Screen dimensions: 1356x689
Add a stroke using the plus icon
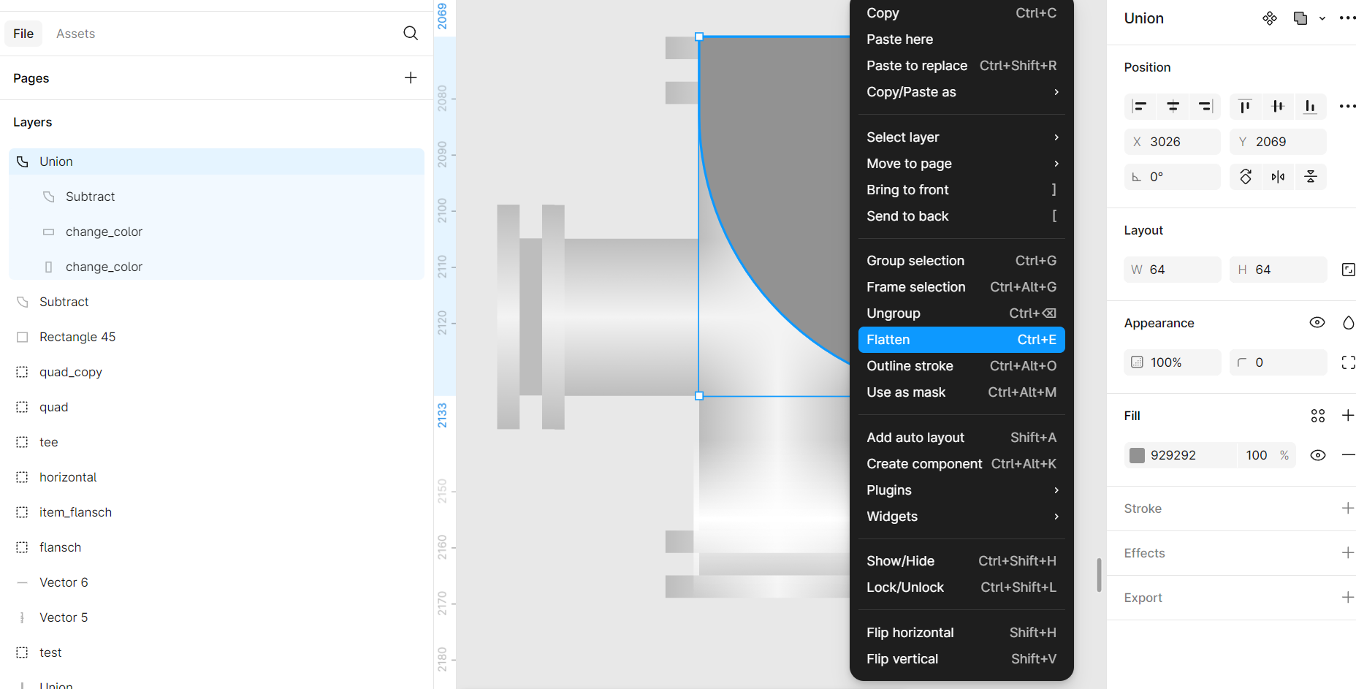click(x=1347, y=509)
